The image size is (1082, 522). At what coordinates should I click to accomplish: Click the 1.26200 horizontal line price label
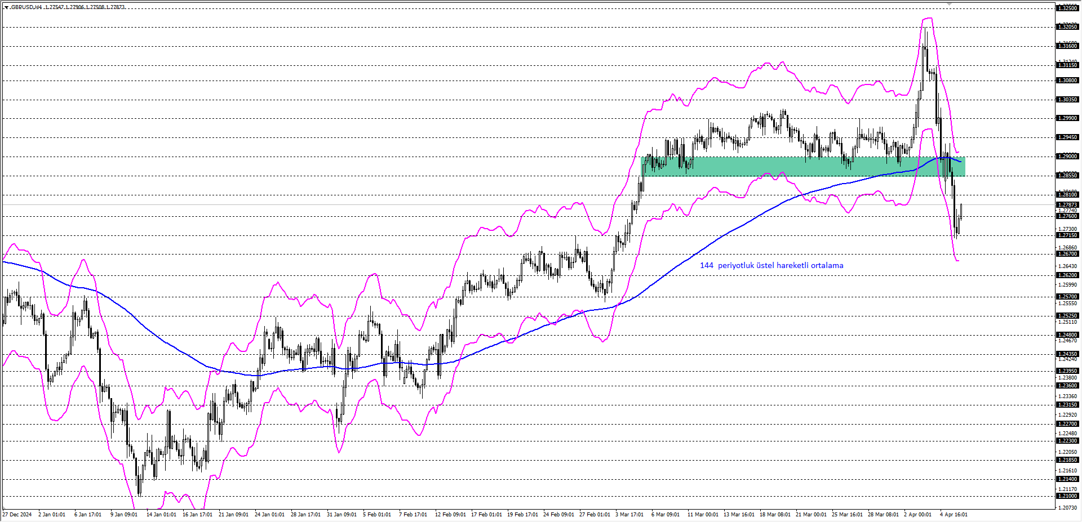coord(1067,275)
